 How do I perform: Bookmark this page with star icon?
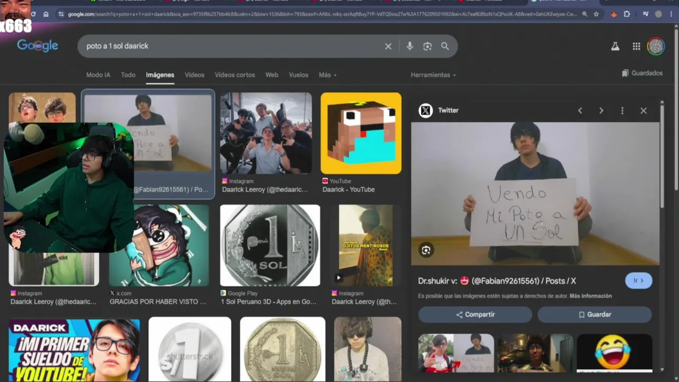[596, 14]
